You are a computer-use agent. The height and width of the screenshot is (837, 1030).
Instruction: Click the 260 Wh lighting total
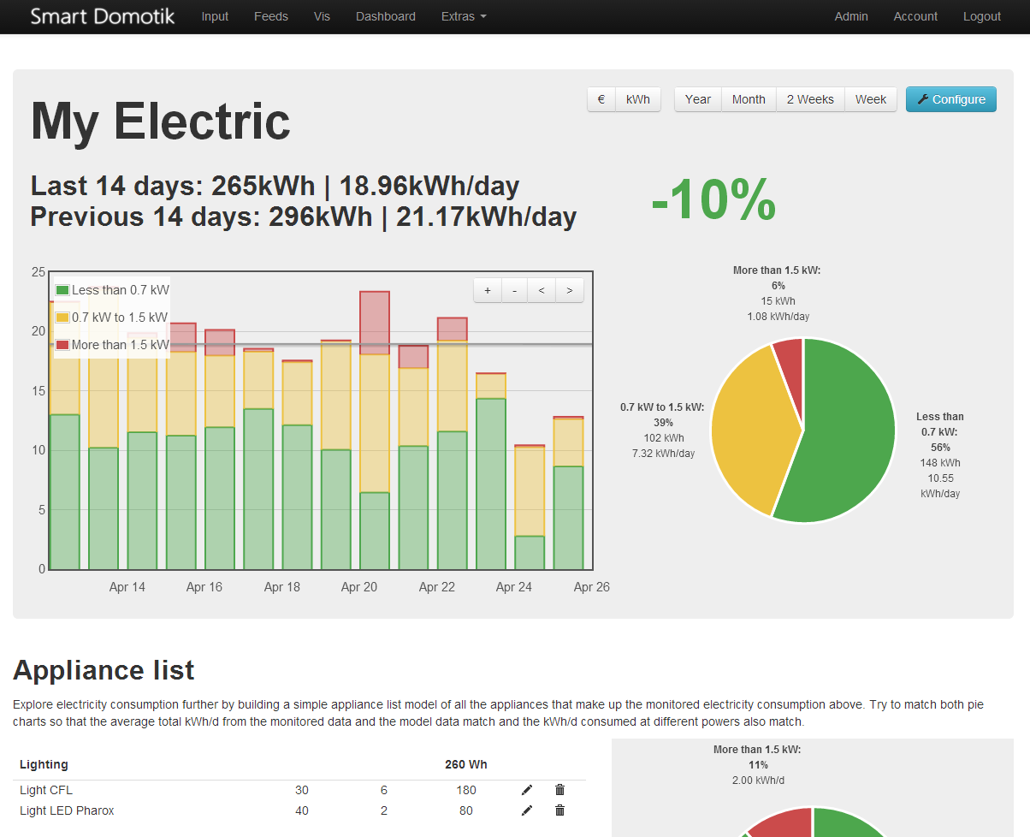pos(466,764)
